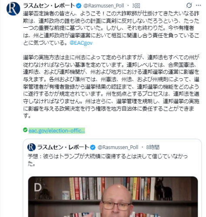Click the Grok explain icon on the post
The image size is (206, 217).
(189, 5)
